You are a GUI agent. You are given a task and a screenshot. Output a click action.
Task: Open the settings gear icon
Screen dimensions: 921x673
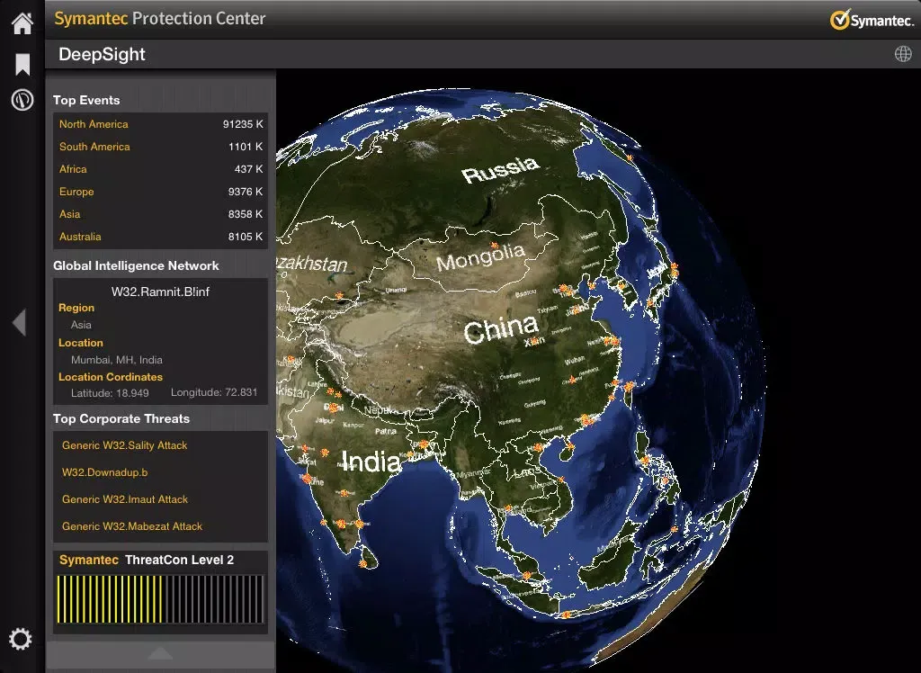[20, 639]
